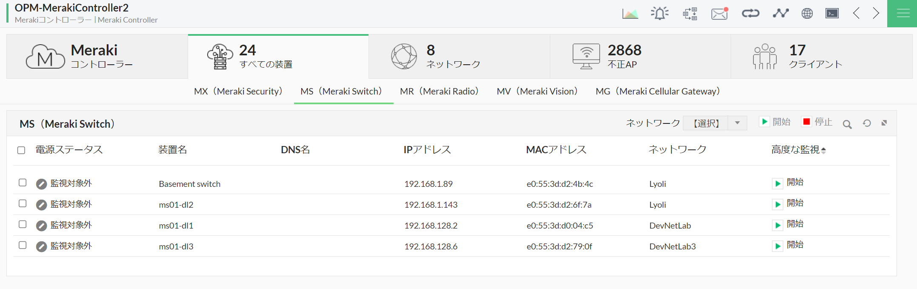The width and height of the screenshot is (917, 289).
Task: Refresh the MS (Meraki Switch) table
Action: point(867,123)
